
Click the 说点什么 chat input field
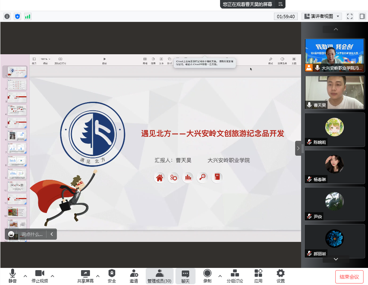[x=32, y=234]
